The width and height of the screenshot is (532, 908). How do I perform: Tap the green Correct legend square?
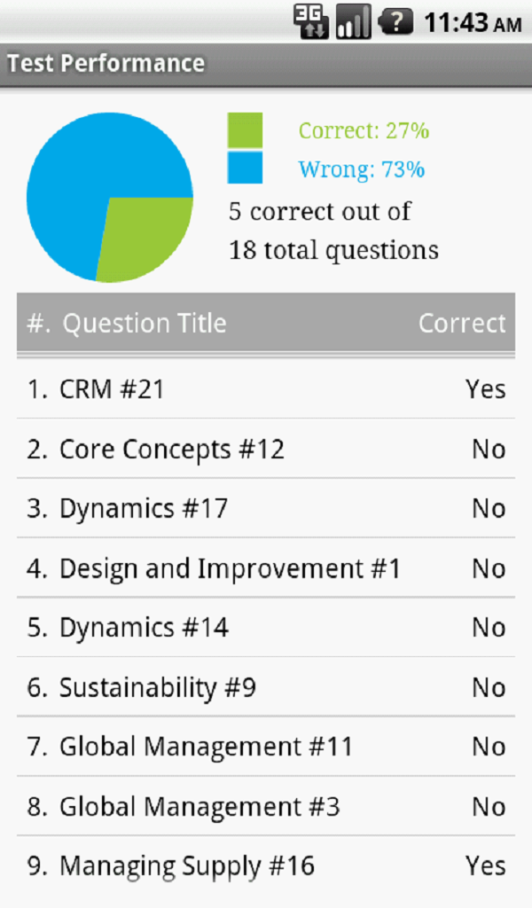[245, 129]
